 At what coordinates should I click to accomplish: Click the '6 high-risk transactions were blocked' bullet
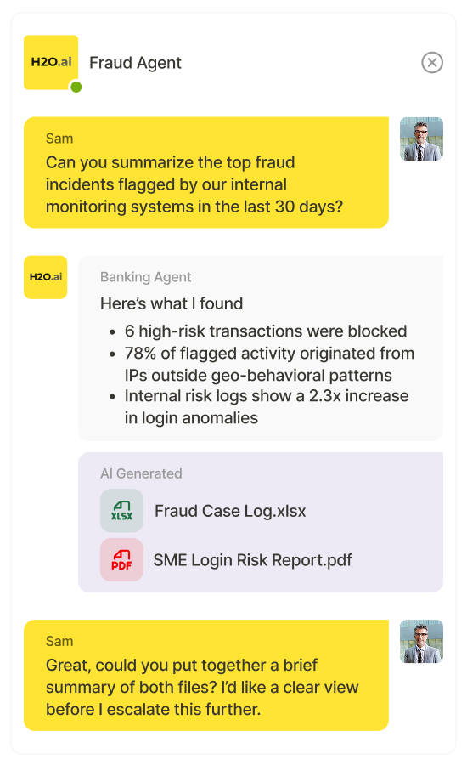266,331
